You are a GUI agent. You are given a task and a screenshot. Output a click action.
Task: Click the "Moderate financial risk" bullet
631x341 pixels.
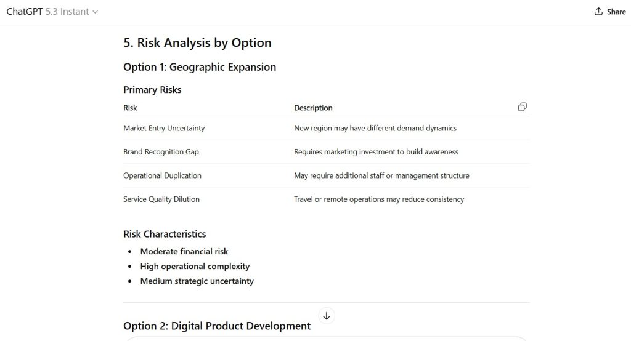tap(184, 251)
